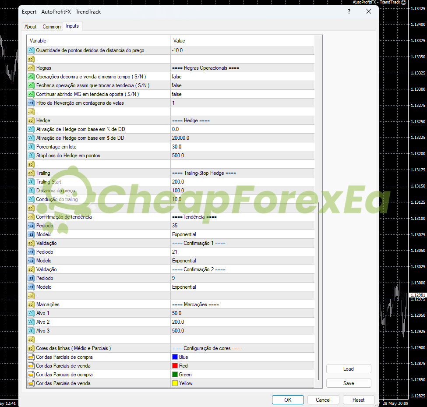Switch to the Common tab

click(52, 27)
